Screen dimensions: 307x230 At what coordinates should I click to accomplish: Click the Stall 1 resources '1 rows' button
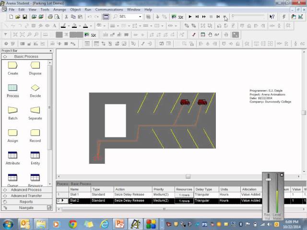(184, 195)
